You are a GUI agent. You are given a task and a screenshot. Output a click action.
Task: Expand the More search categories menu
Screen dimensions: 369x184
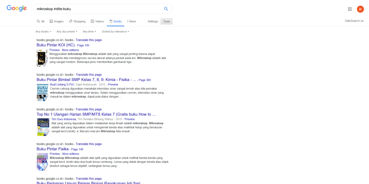131,21
